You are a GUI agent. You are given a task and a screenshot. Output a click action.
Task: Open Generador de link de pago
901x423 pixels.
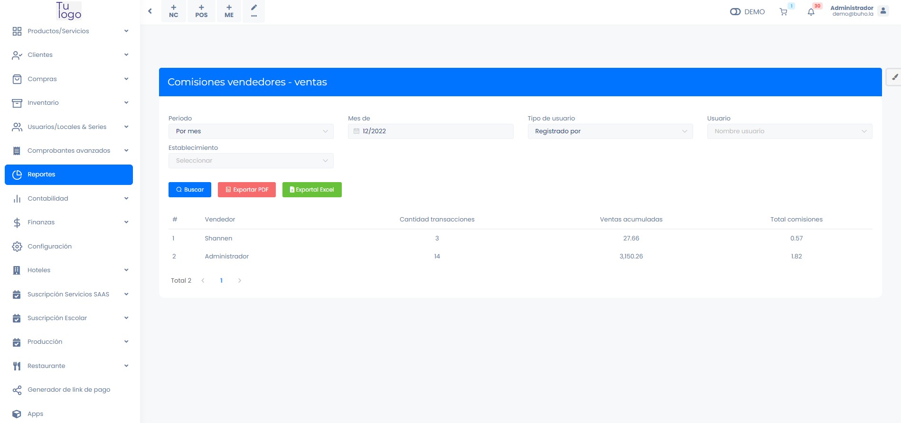pyautogui.click(x=69, y=390)
